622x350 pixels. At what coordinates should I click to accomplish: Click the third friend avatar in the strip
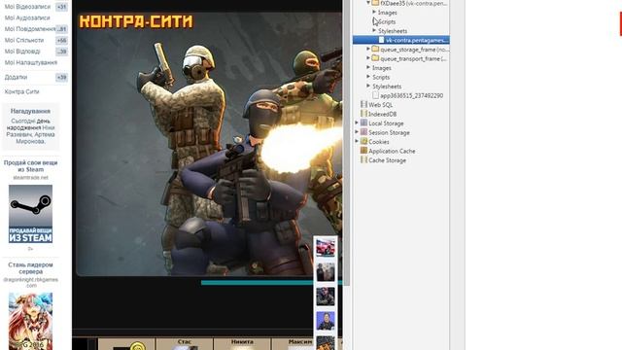(x=326, y=297)
